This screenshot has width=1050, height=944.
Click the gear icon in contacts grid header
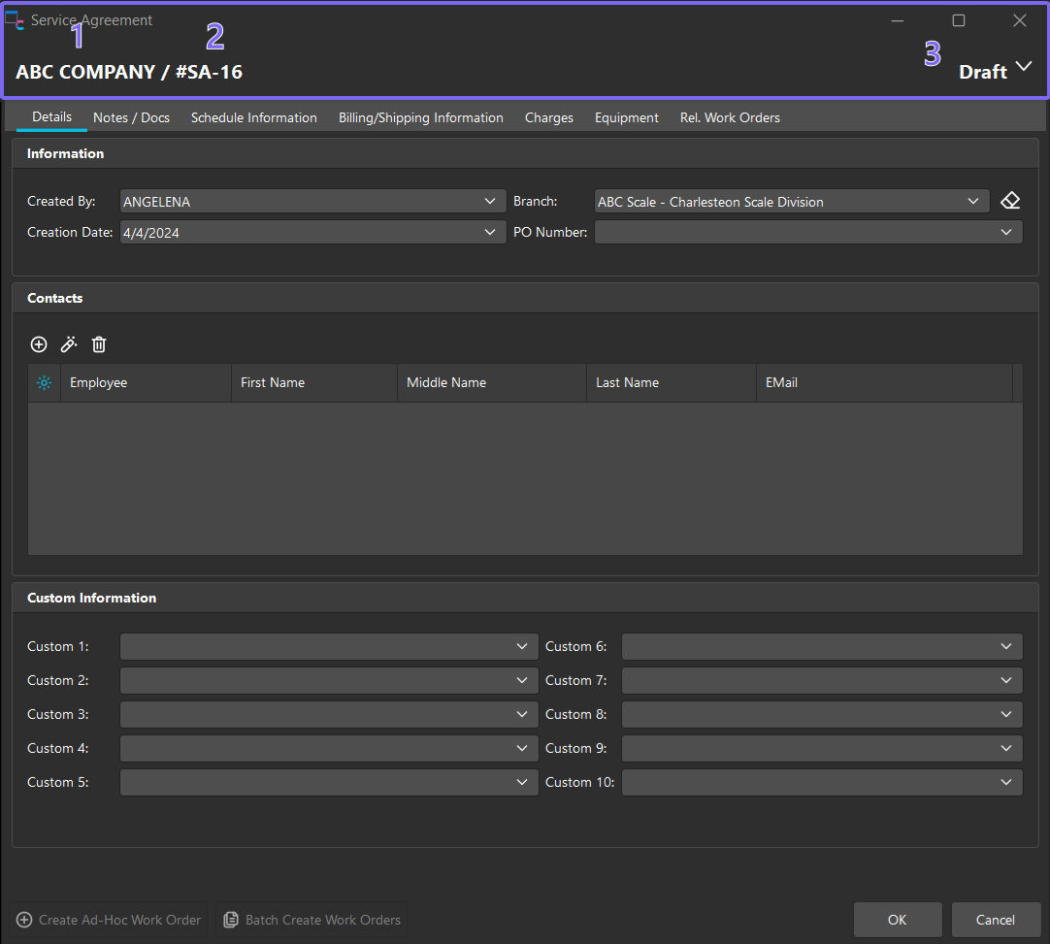tap(44, 383)
